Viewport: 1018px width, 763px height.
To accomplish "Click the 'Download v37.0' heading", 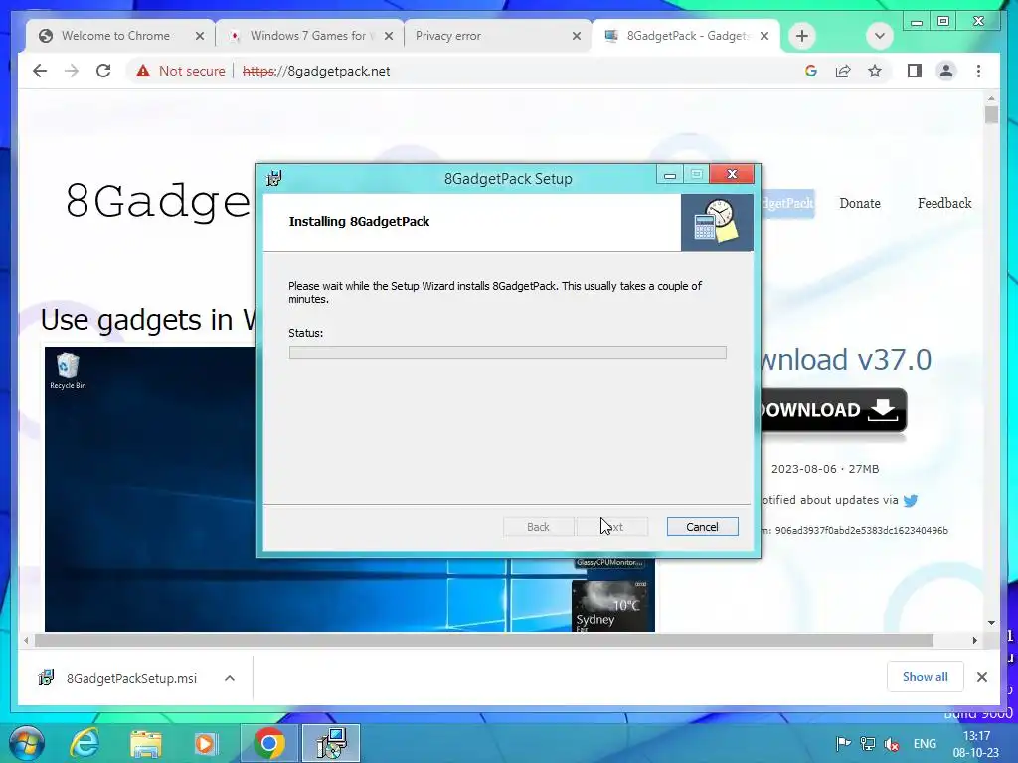I will (x=845, y=359).
